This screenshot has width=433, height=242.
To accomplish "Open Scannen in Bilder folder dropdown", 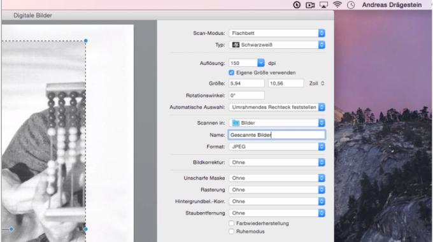I will [x=277, y=123].
